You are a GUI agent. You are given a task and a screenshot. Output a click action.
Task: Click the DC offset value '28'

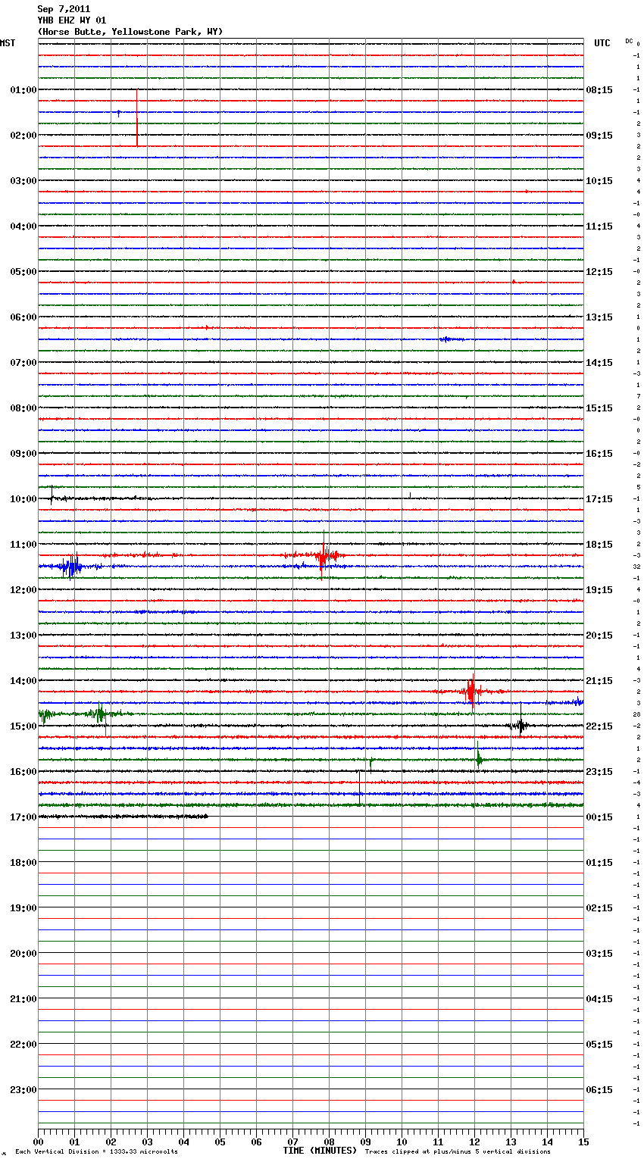pos(637,714)
